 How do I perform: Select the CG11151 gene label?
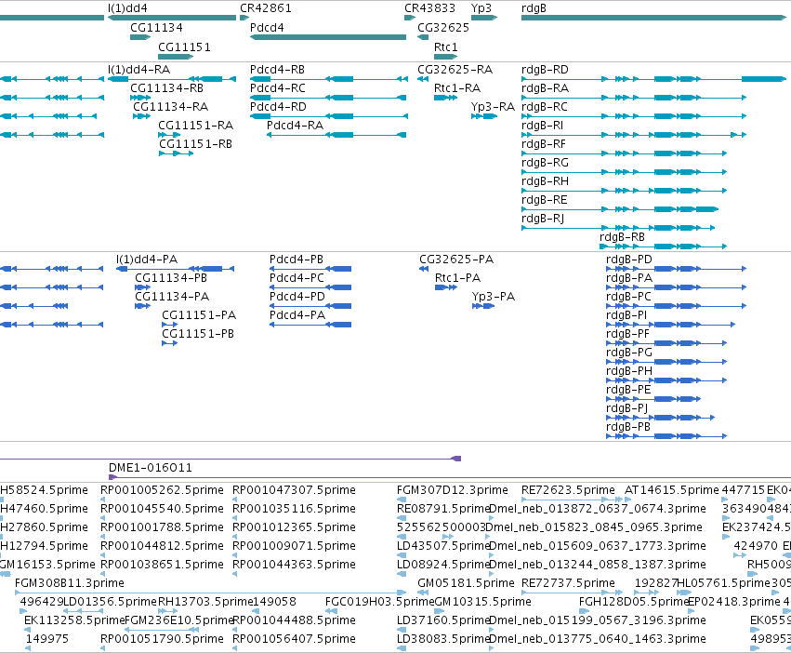[184, 47]
